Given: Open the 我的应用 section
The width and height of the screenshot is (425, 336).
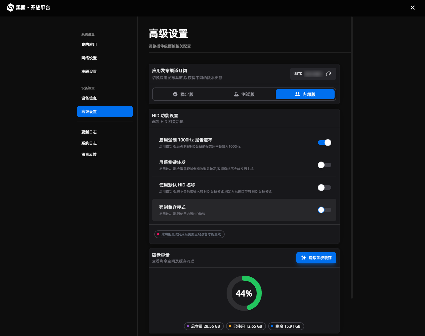Looking at the screenshot, I should (89, 44).
